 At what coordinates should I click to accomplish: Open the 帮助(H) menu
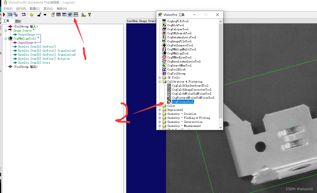coord(62,9)
